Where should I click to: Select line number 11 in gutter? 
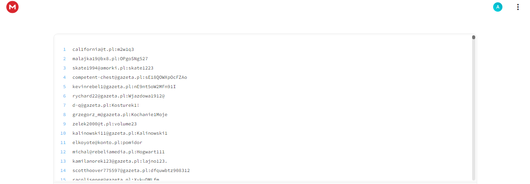pyautogui.click(x=63, y=142)
